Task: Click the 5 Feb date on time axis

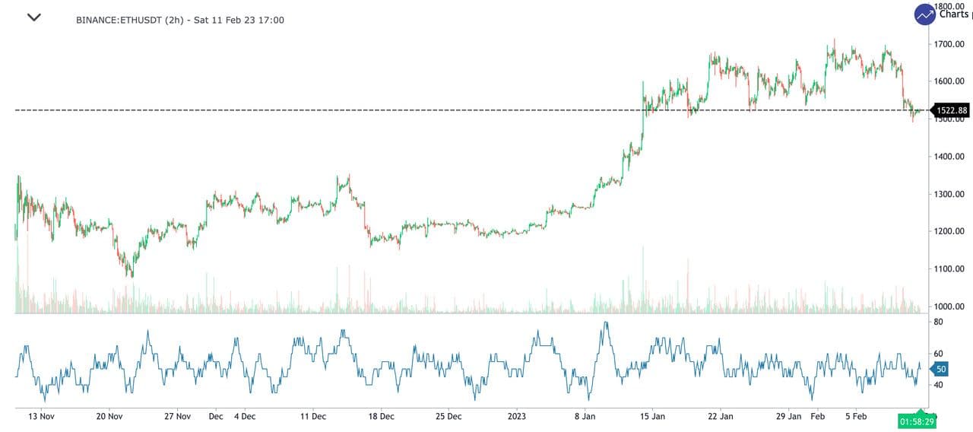Action: click(x=857, y=417)
